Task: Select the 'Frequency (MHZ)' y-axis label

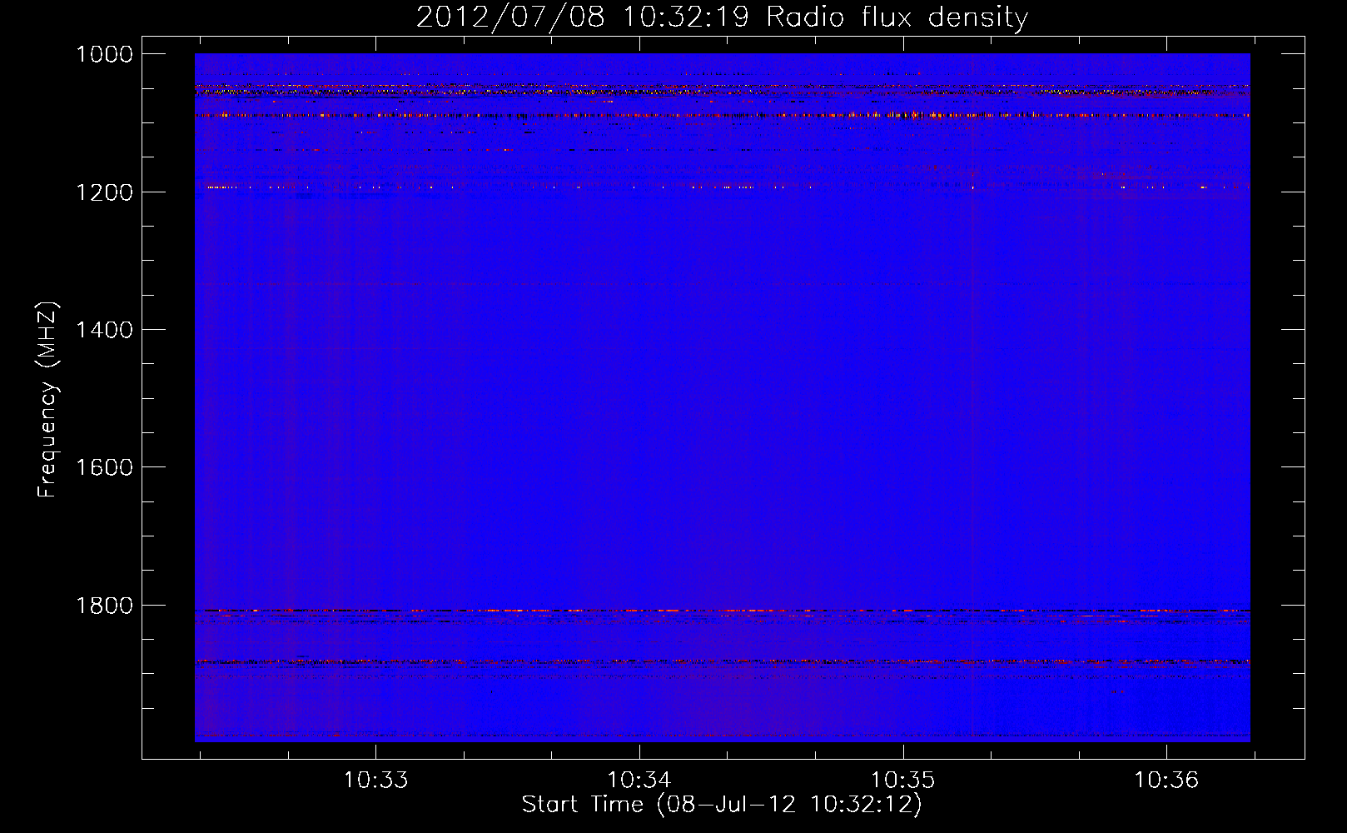Action: point(47,399)
